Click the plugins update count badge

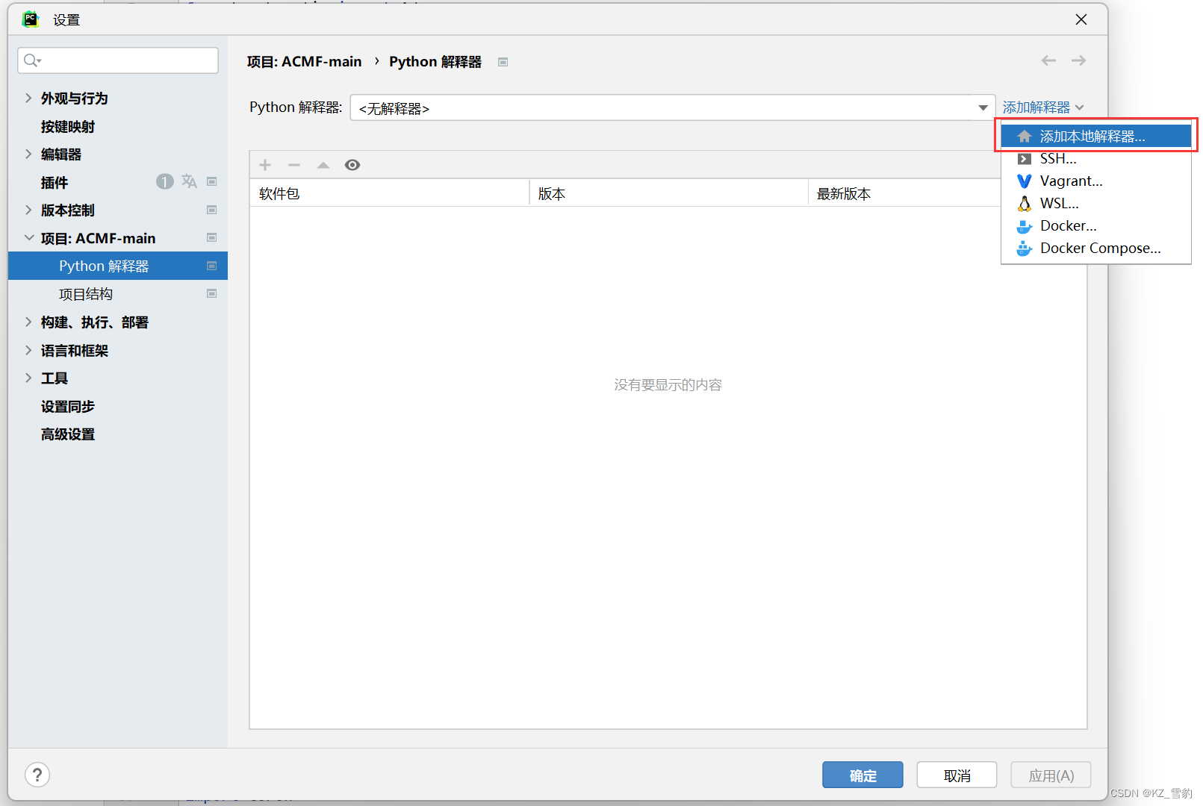[164, 181]
